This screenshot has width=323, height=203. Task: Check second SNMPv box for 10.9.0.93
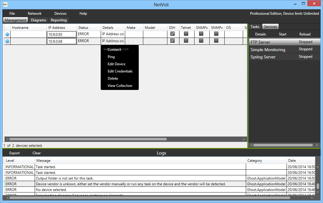(216, 34)
